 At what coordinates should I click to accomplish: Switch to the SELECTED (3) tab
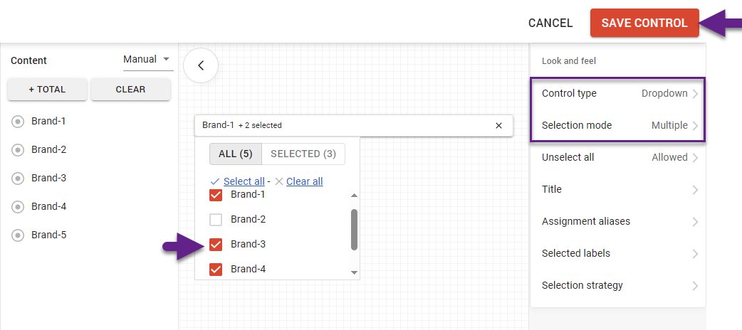click(x=303, y=154)
